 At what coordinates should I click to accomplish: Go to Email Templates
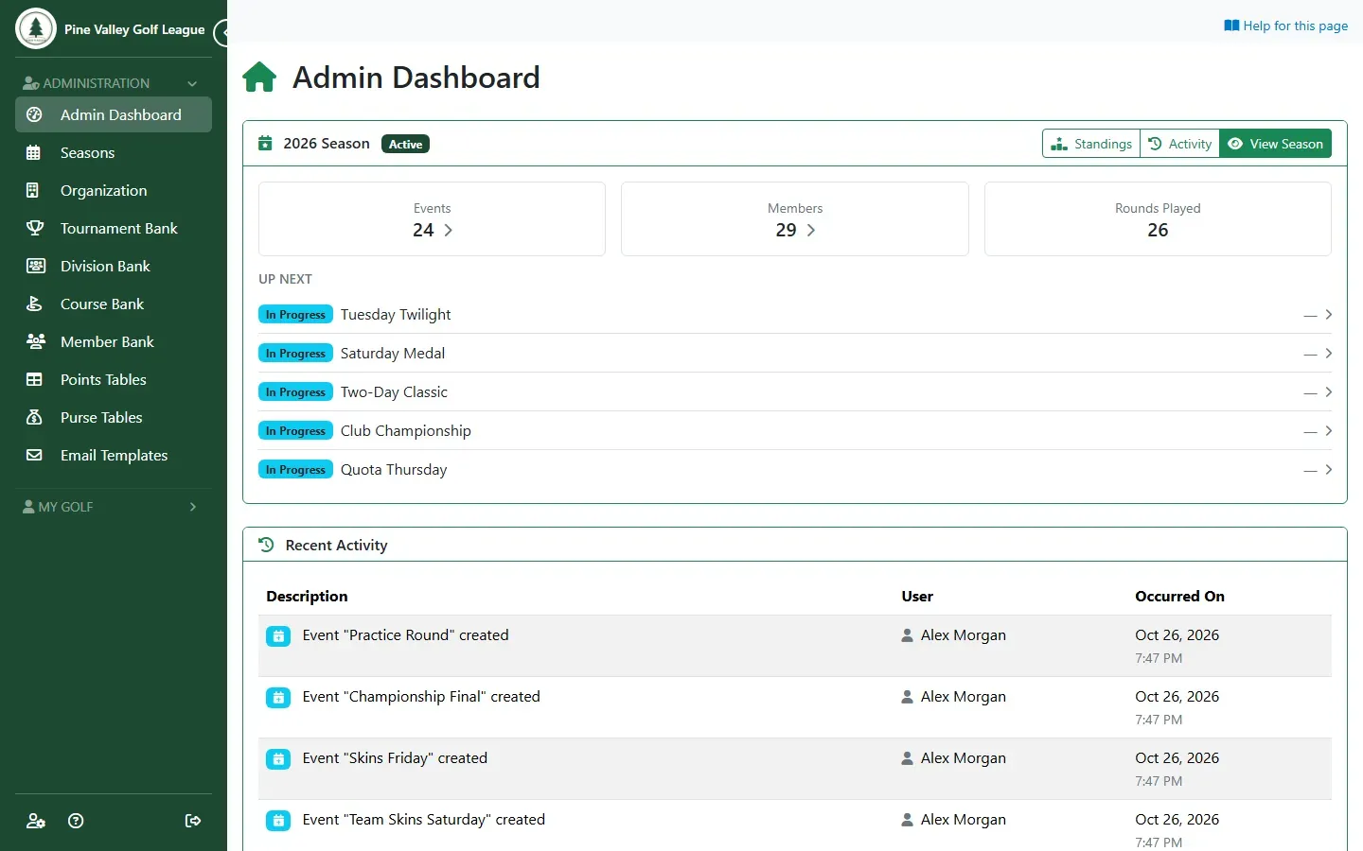point(114,456)
